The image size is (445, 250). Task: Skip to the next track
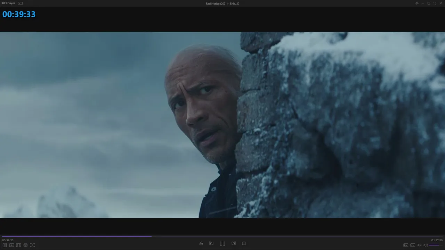click(234, 243)
